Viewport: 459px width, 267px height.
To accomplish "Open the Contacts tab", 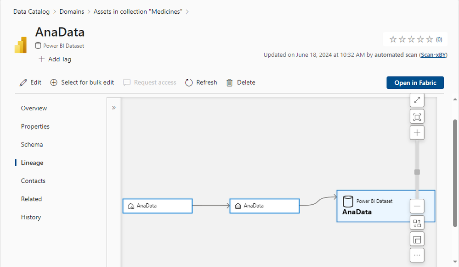I will tap(33, 181).
